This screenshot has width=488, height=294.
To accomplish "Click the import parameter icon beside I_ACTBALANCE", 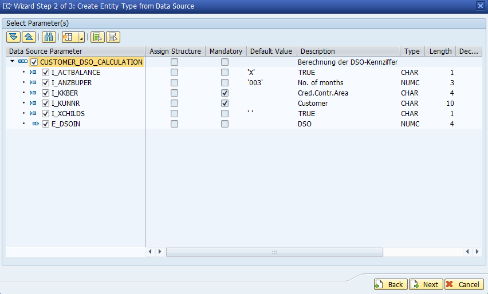I will pos(33,73).
